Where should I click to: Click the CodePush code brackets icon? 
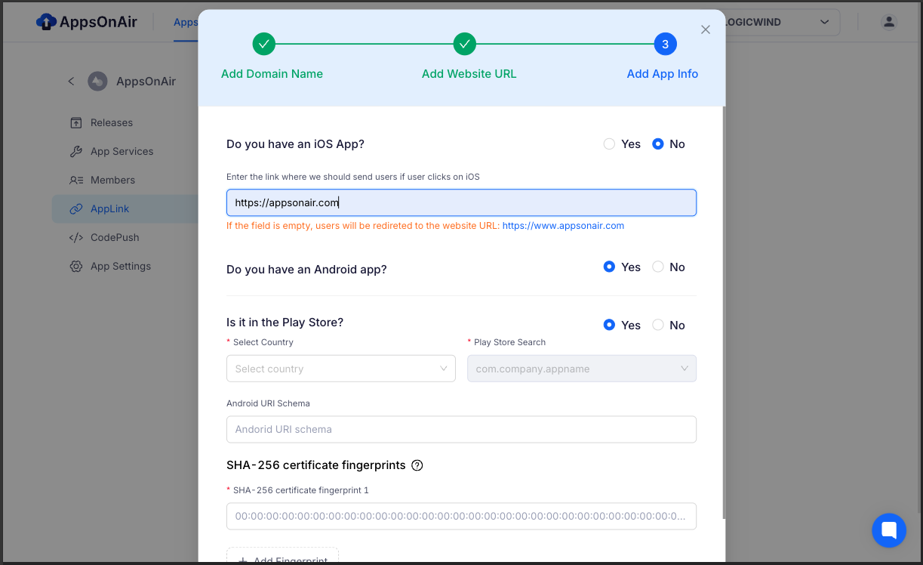[76, 238]
